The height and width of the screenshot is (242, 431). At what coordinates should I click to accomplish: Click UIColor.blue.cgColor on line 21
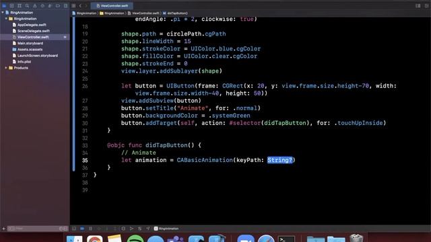[226, 49]
